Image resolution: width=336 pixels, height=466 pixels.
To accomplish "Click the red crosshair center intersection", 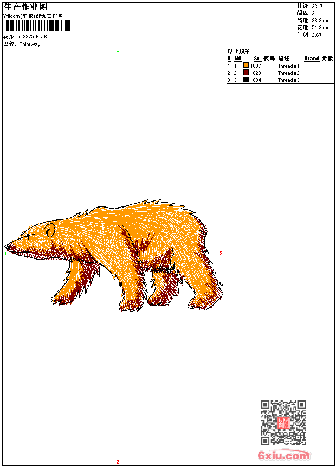I will (x=114, y=256).
